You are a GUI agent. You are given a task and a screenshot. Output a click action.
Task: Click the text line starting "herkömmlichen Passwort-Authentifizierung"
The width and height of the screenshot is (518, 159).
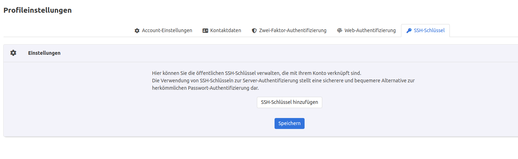click(205, 88)
